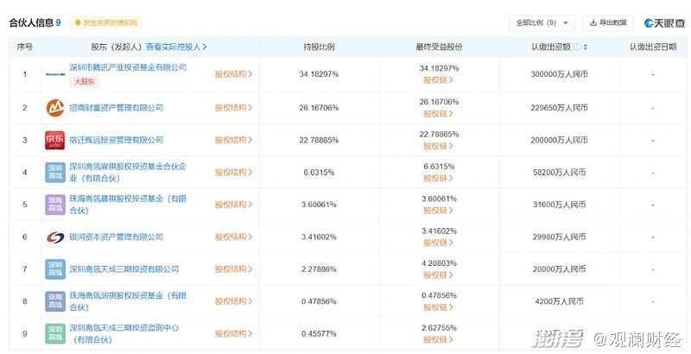Expand 股权结构 for row 8 珠海高瓴润祺
Image resolution: width=691 pixels, height=354 pixels.
233,301
